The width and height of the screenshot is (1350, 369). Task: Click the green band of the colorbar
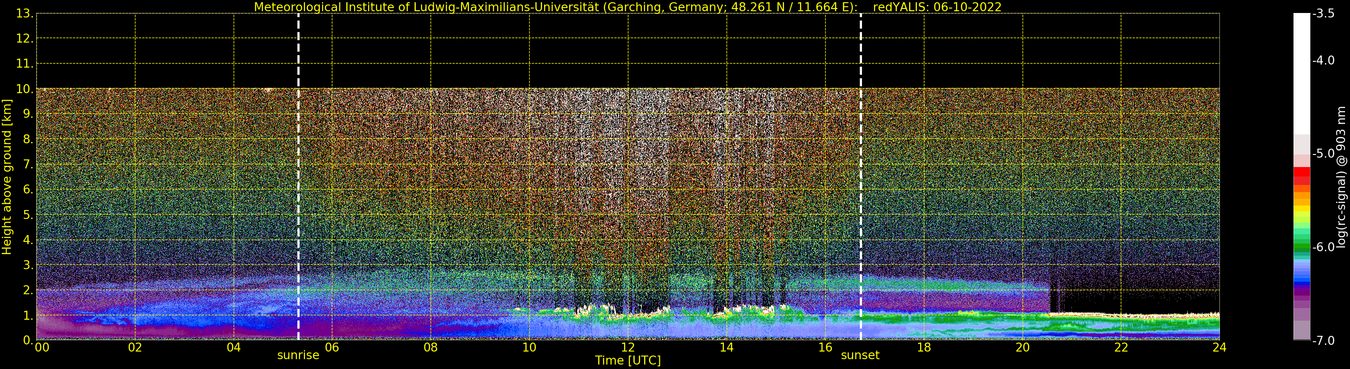click(x=1302, y=247)
